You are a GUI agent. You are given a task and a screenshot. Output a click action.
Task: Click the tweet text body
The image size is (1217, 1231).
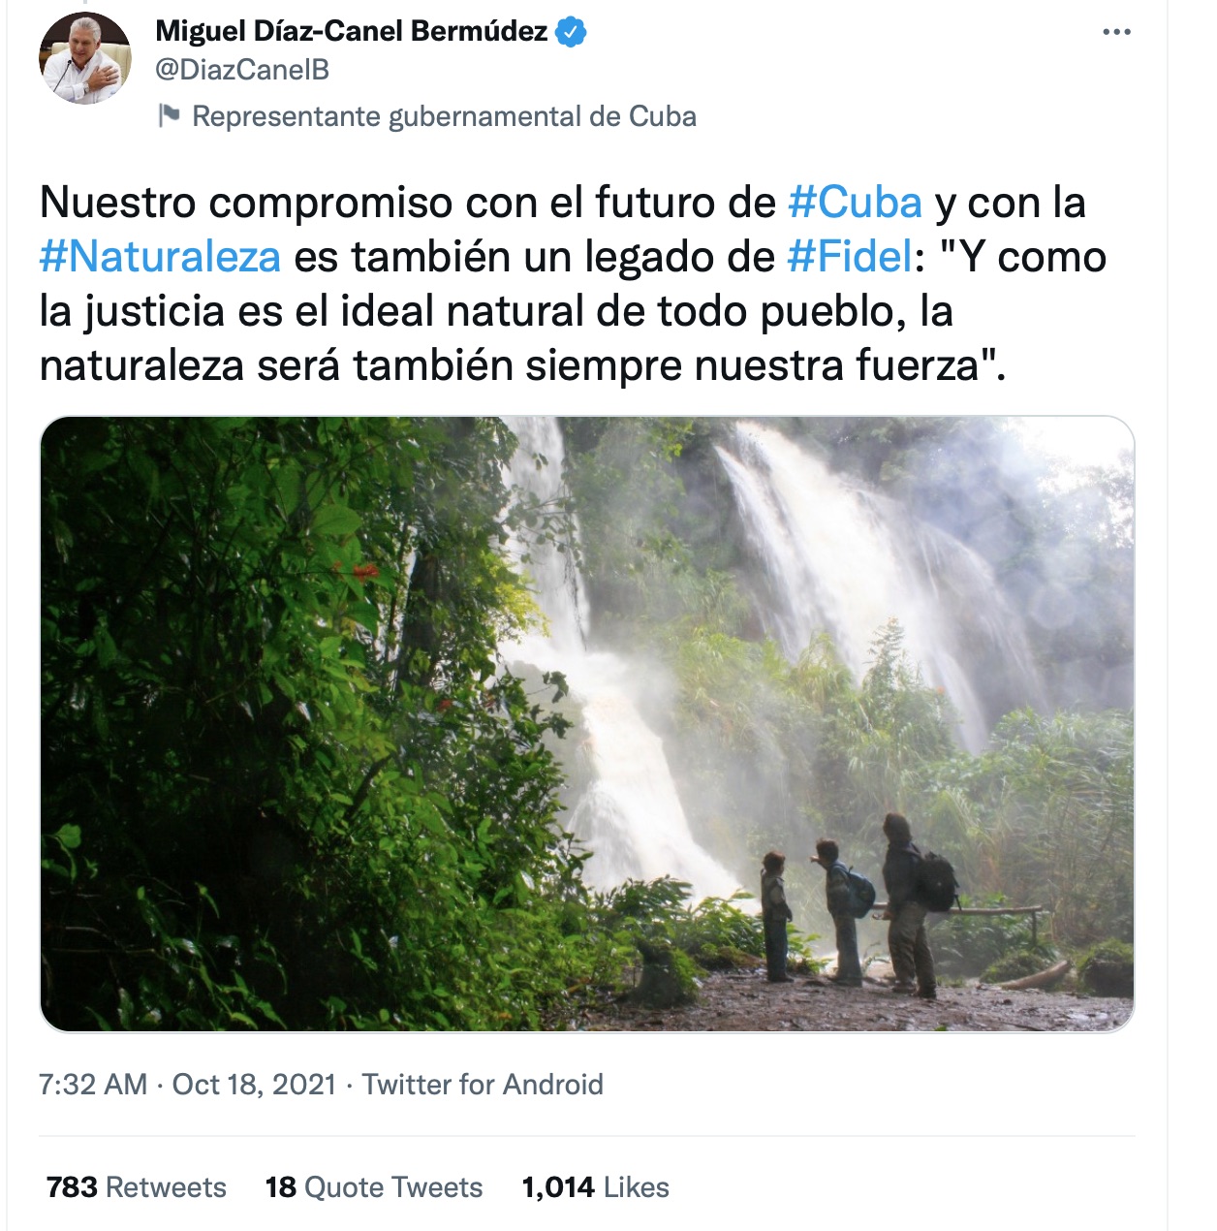pyautogui.click(x=573, y=284)
